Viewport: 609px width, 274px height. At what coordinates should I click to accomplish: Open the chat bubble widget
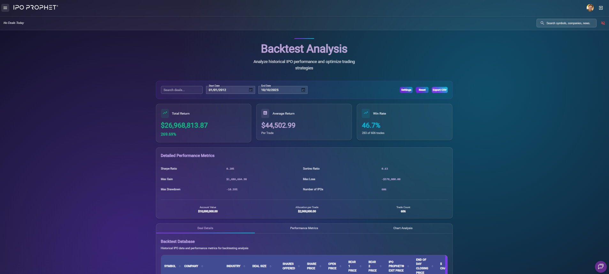(x=600, y=266)
